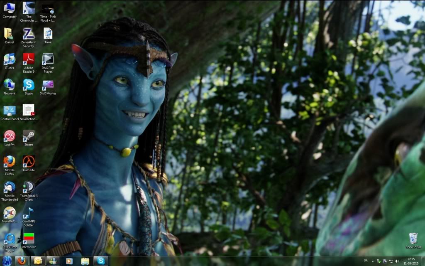Show hidden system tray icons
Image resolution: width=425 pixels, height=266 pixels.
[x=373, y=261]
